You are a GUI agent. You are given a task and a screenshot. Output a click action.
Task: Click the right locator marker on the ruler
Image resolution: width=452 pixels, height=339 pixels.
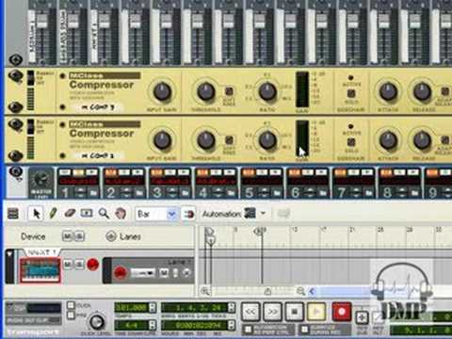[259, 232]
